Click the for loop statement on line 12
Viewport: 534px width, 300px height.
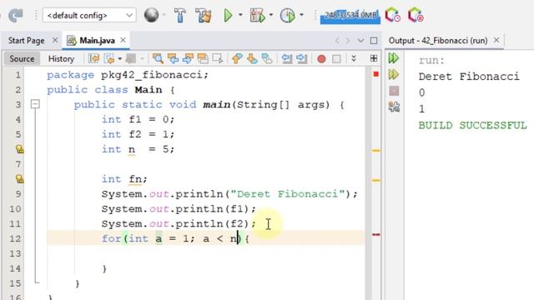[176, 238]
